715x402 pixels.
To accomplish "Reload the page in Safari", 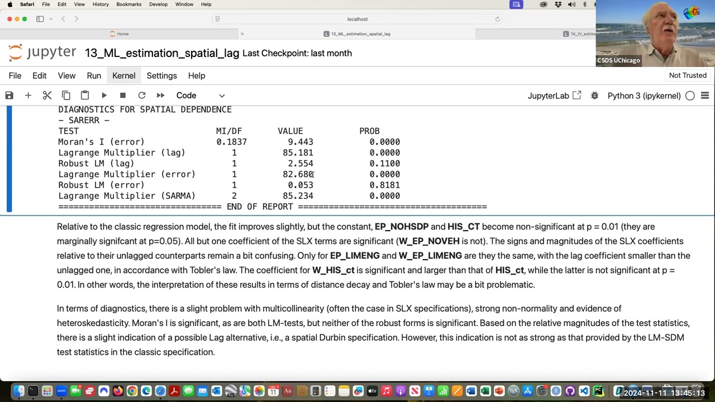I will [x=497, y=19].
